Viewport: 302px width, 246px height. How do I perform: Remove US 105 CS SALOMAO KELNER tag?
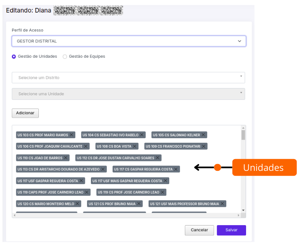coord(203,135)
